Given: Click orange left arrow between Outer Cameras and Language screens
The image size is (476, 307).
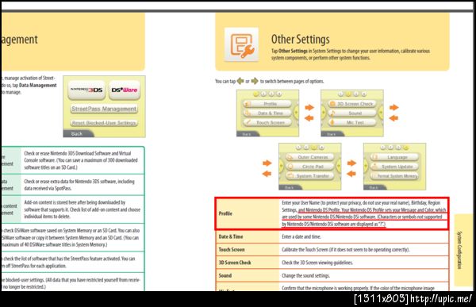Looking at the screenshot, I should [351, 174].
